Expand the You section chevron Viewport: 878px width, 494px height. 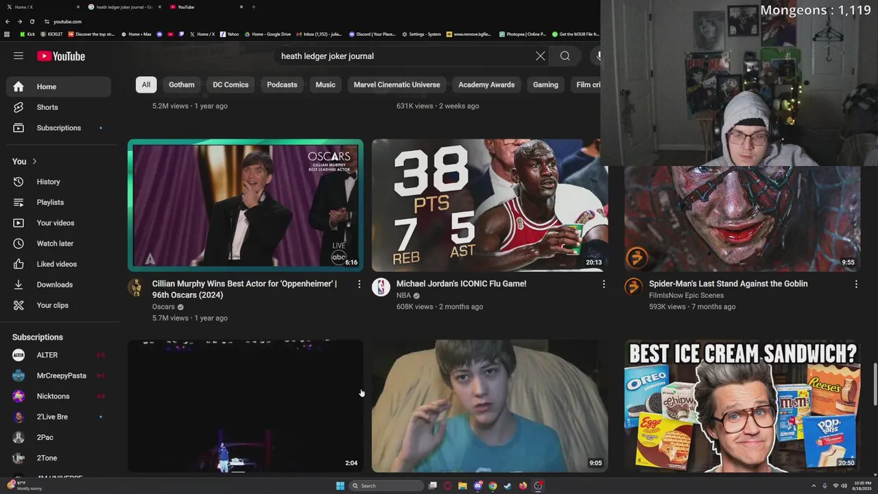34,161
